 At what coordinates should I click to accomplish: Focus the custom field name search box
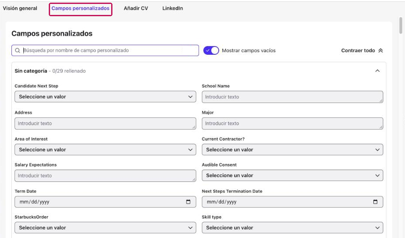tap(105, 50)
